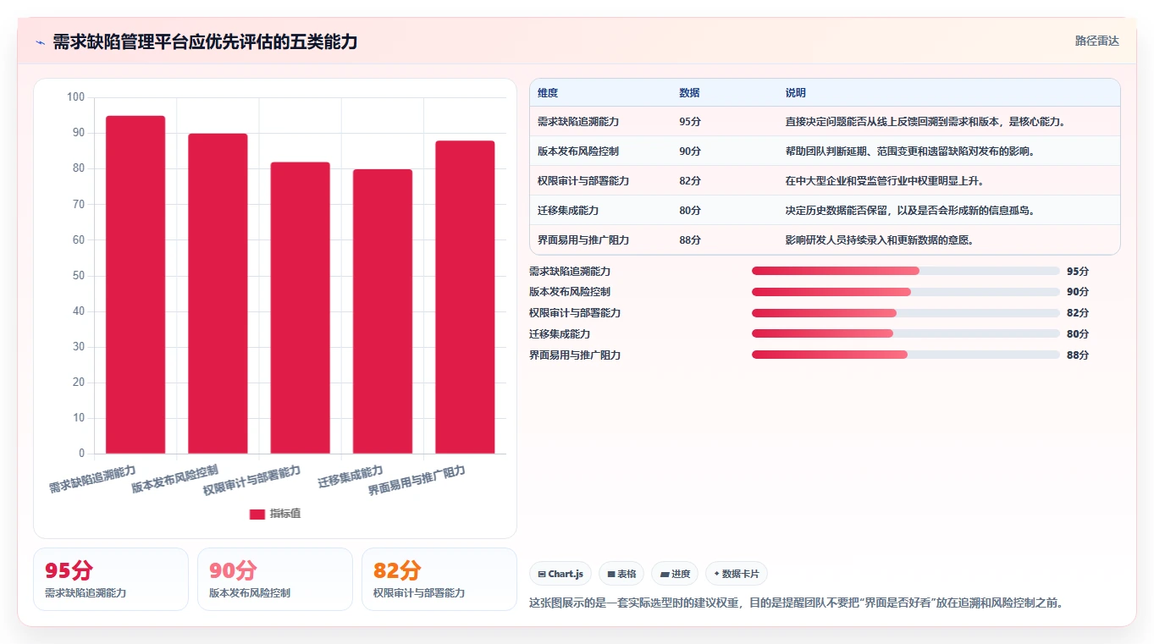Click the table's 80分 score cell

(690, 211)
